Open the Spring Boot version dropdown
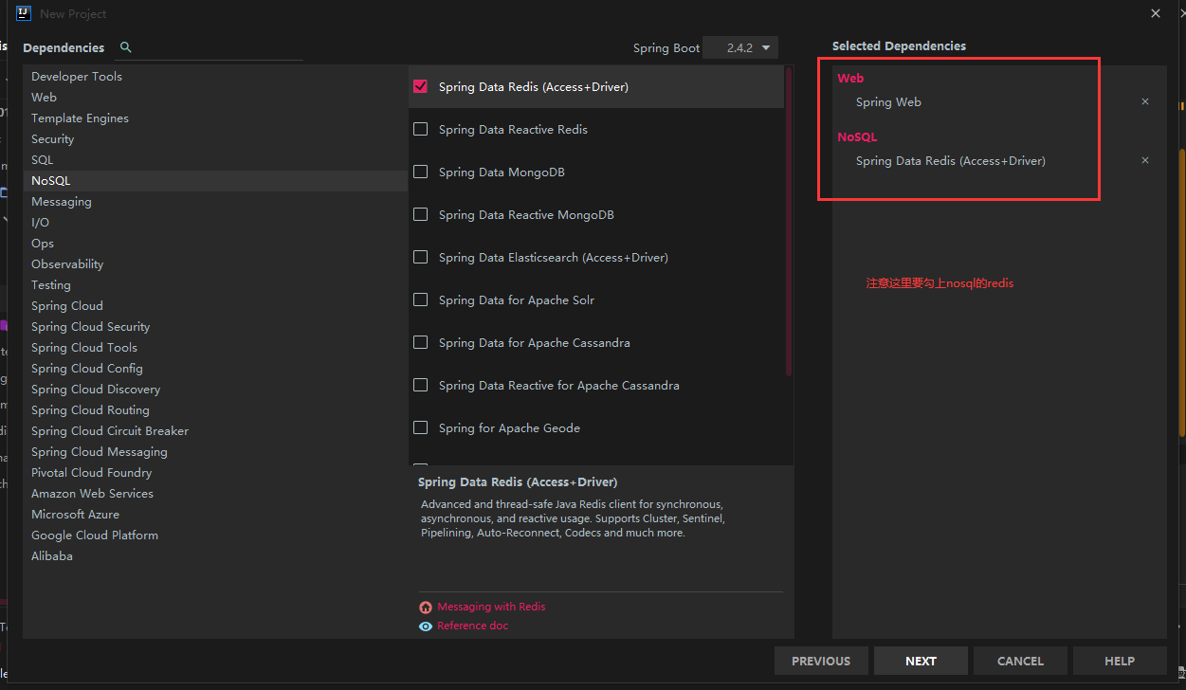 coord(740,47)
